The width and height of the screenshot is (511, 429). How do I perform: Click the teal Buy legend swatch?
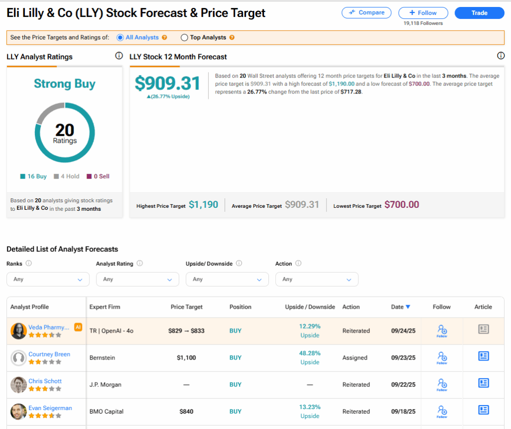[23, 176]
